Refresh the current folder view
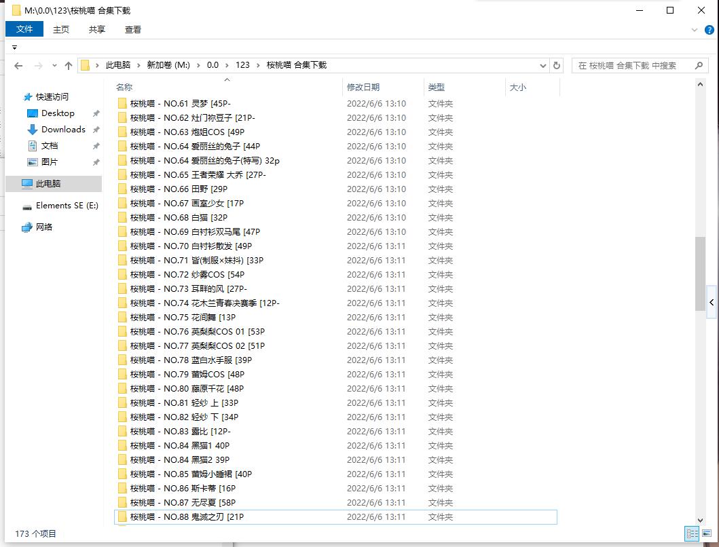The width and height of the screenshot is (719, 547). point(556,66)
